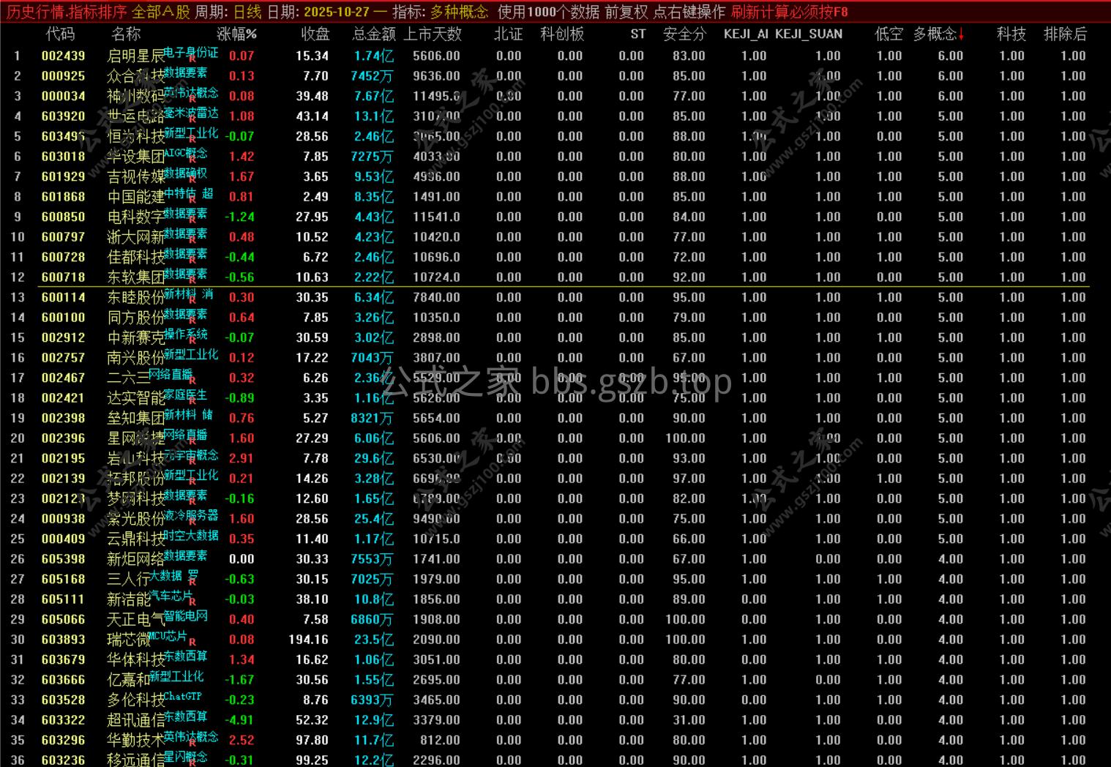Screen dimensions: 1111x767
Task: Sort by the 名称 column header
Action: (126, 34)
